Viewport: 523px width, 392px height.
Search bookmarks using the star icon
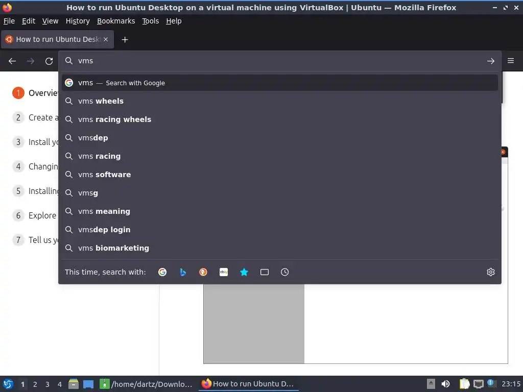coord(244,272)
